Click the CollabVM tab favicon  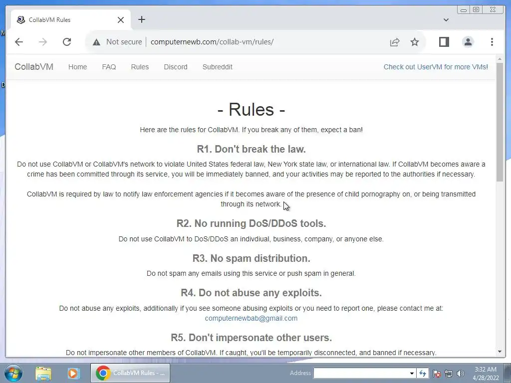(21, 20)
